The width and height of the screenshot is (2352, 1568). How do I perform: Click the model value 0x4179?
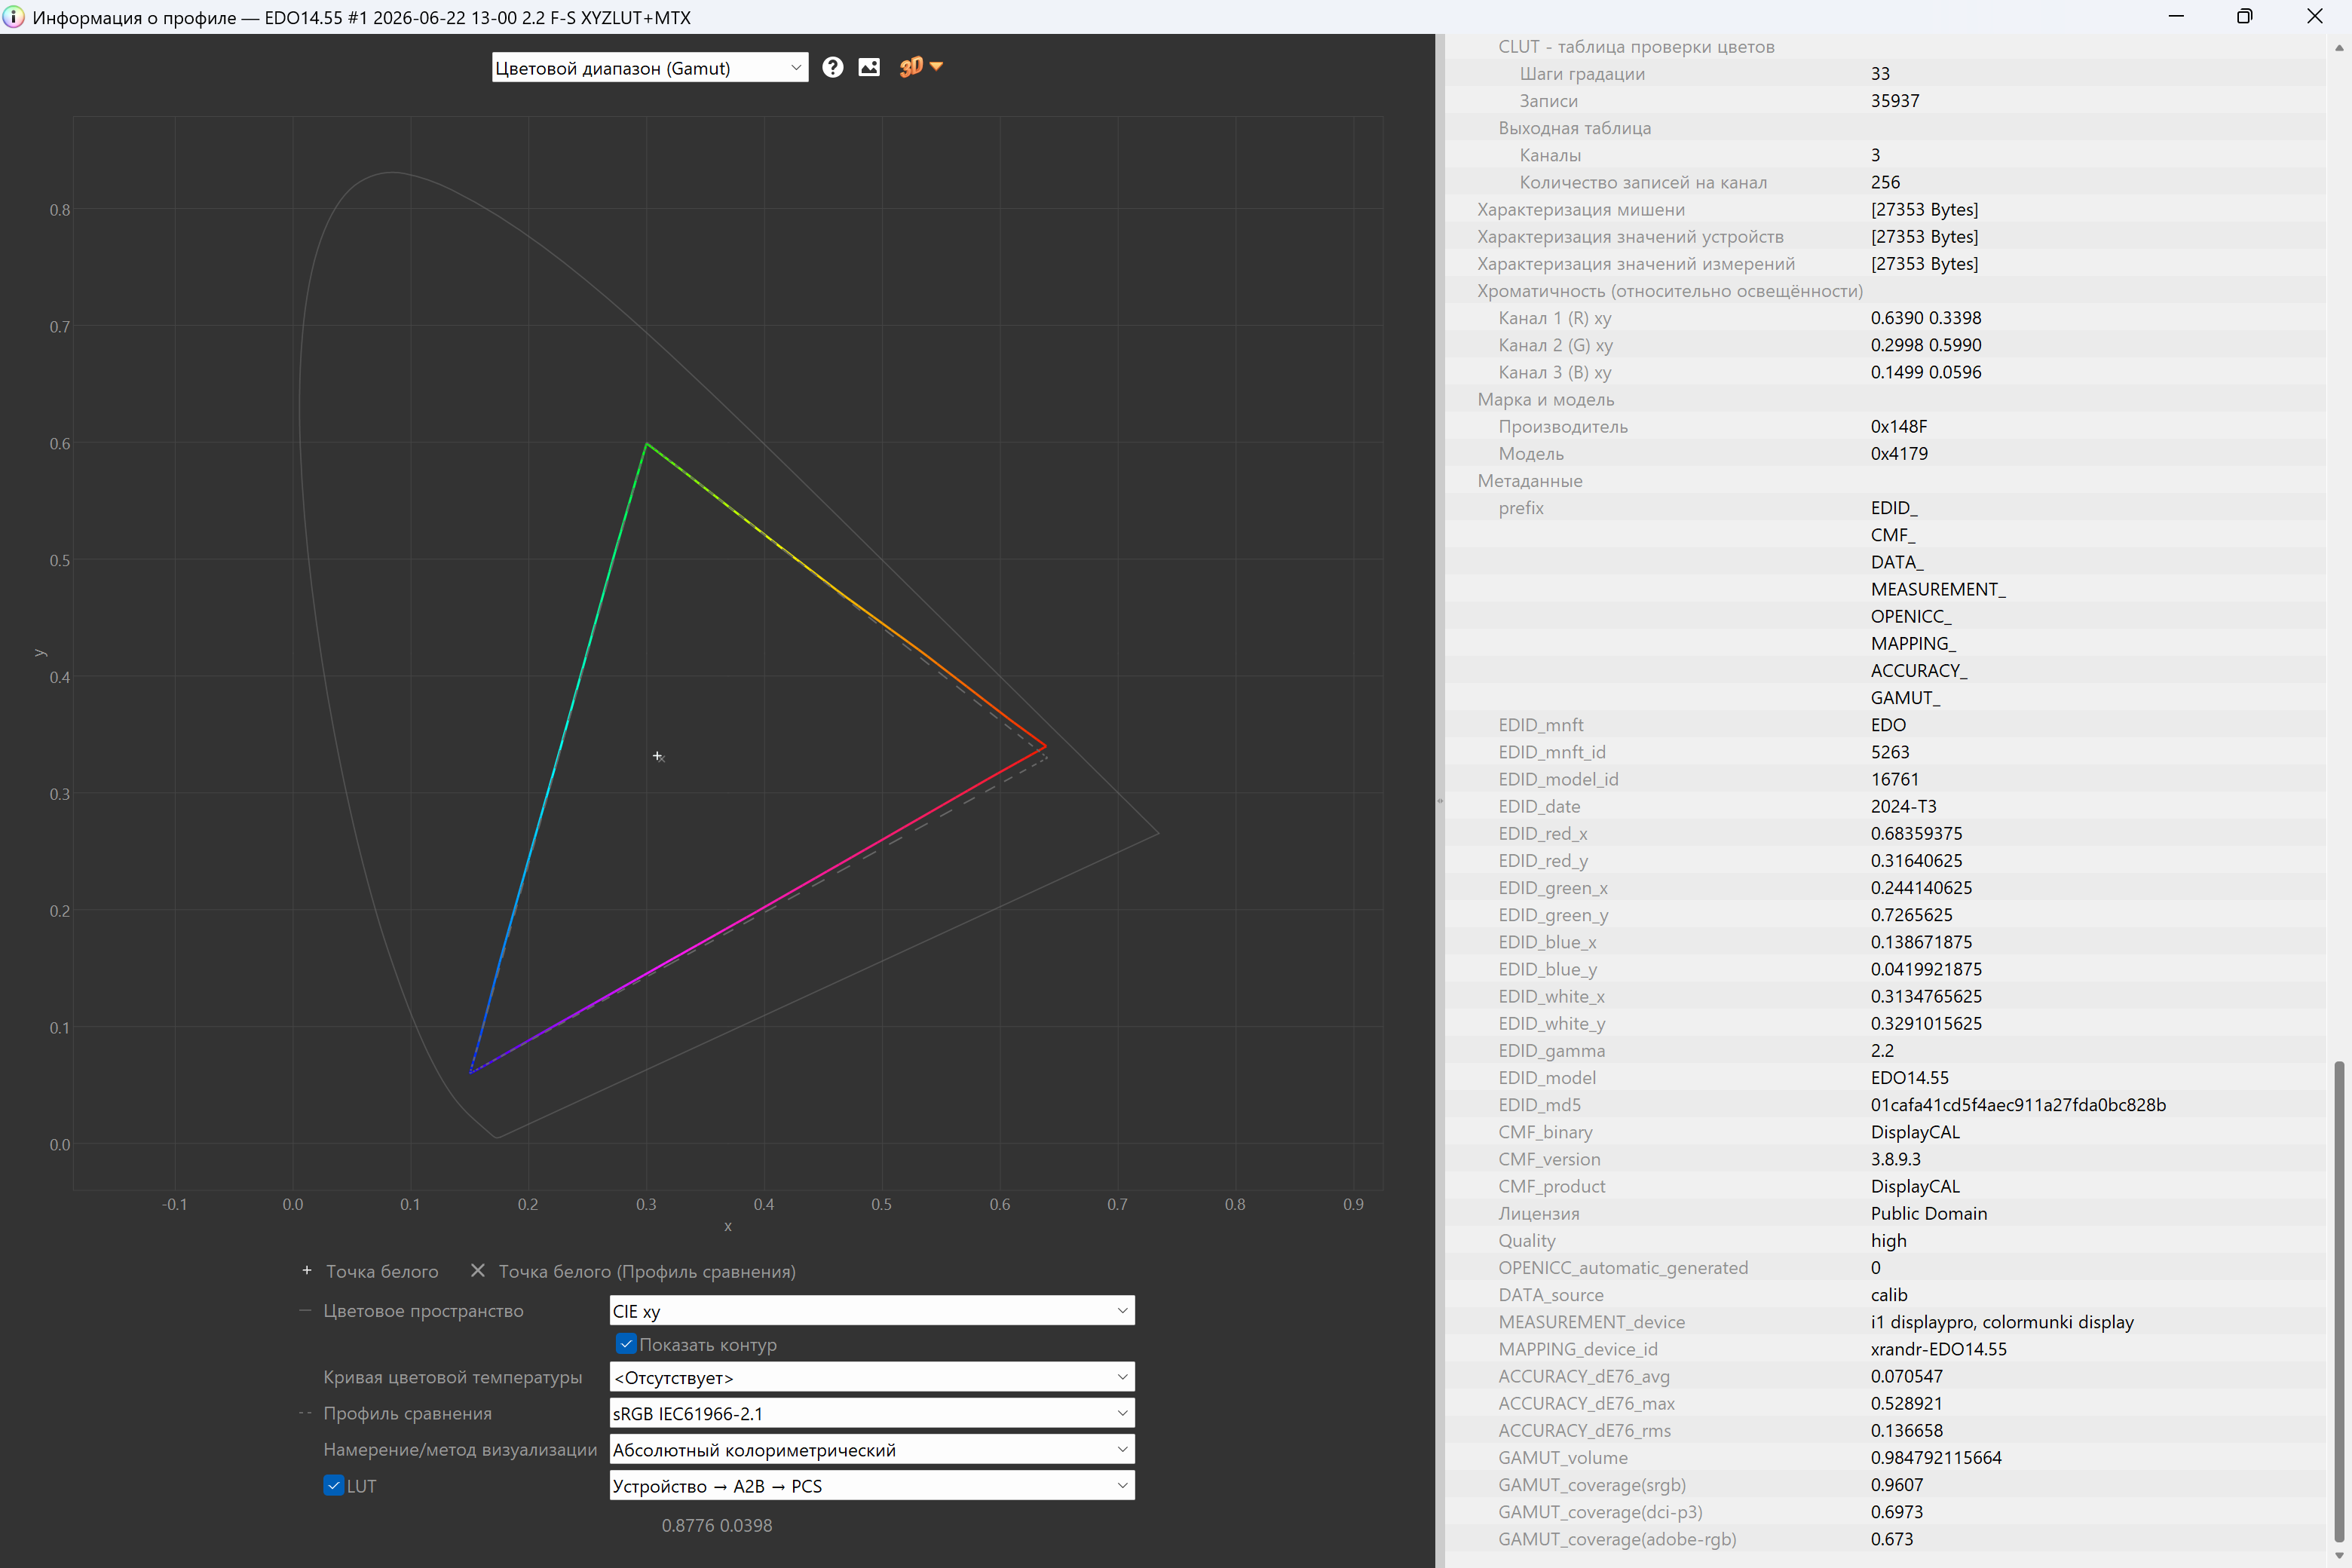[1899, 454]
